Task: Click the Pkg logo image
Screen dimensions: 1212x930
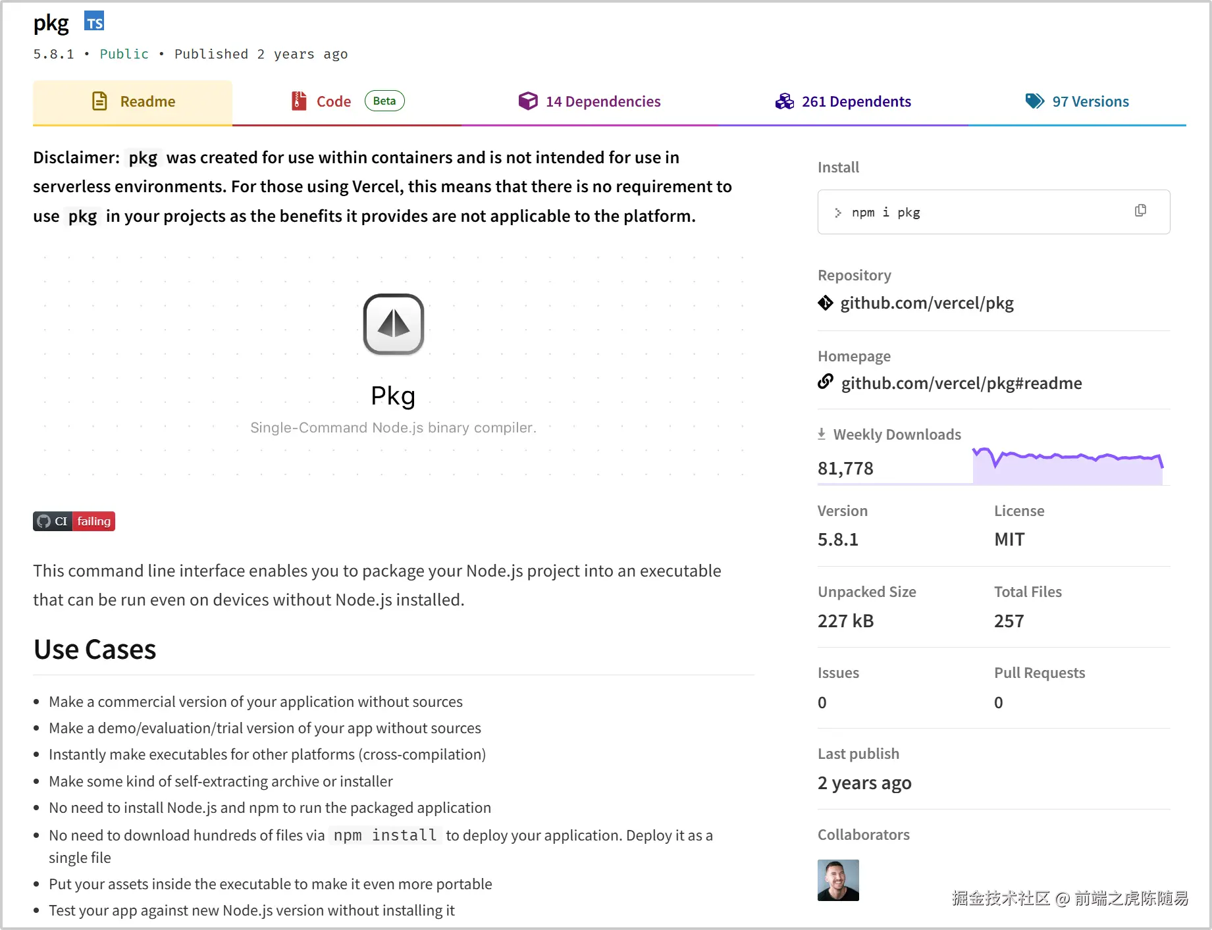Action: pyautogui.click(x=393, y=324)
